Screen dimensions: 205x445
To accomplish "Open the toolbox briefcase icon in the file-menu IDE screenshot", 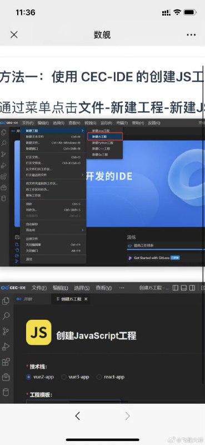I will pos(4,187).
